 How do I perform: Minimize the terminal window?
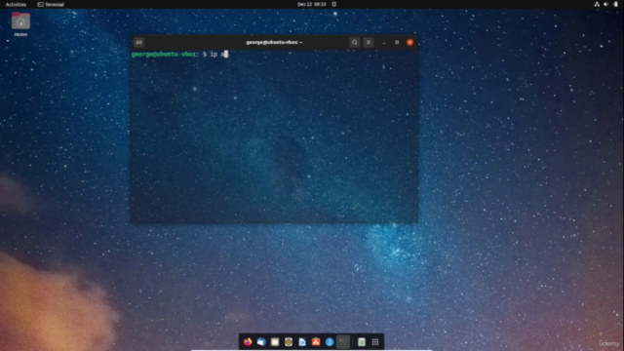[x=384, y=42]
